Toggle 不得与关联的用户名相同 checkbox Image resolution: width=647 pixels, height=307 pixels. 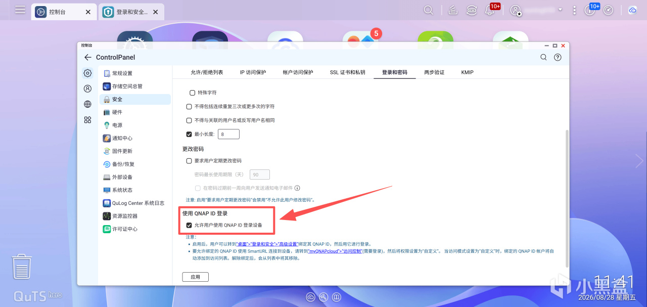[x=189, y=120]
